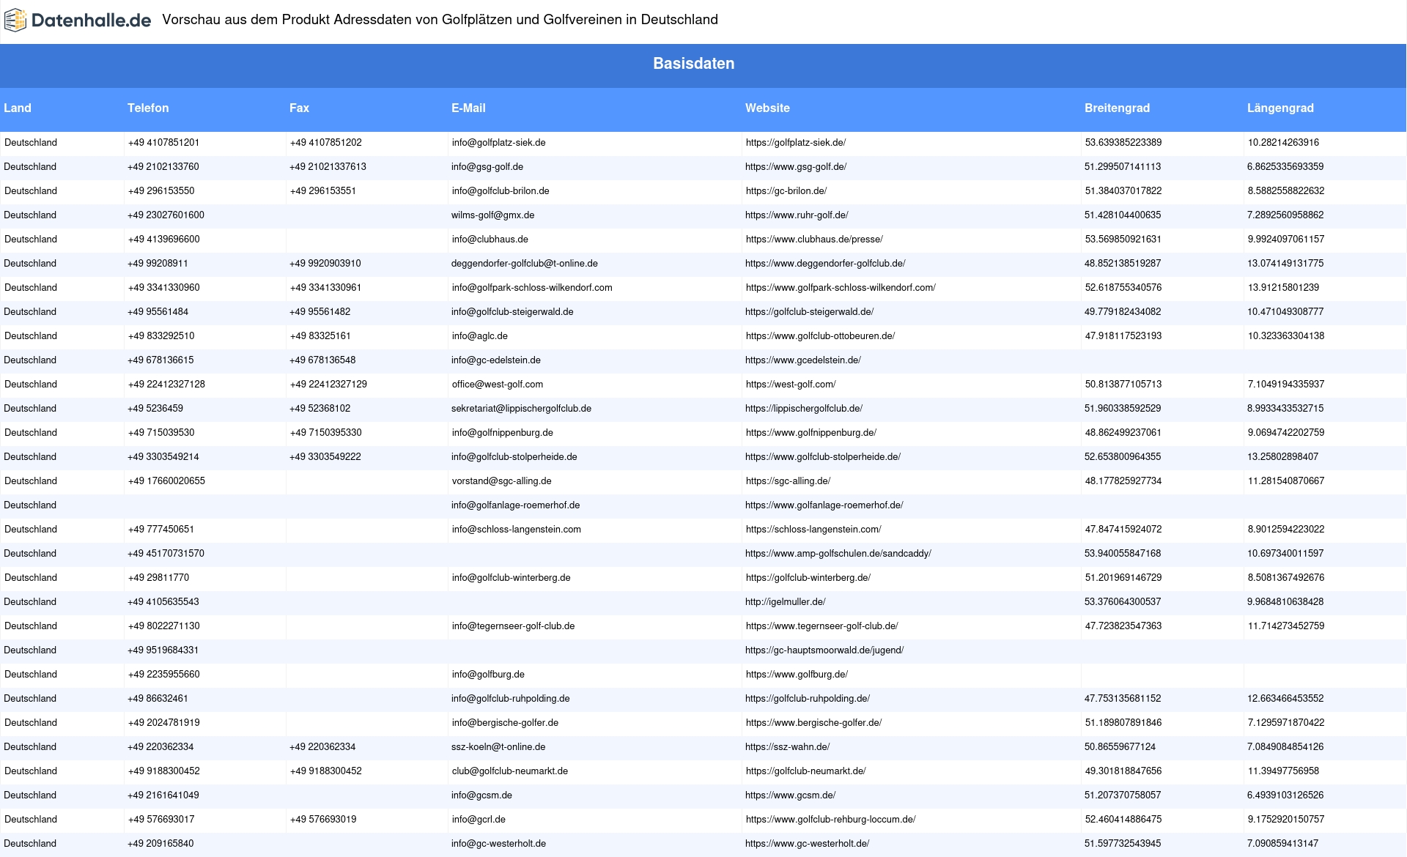Click website https://www.gcedelstein.de/
The image size is (1407, 857).
[803, 360]
